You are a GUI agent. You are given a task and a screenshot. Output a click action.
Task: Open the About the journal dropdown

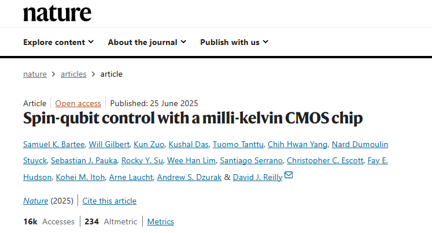point(147,42)
